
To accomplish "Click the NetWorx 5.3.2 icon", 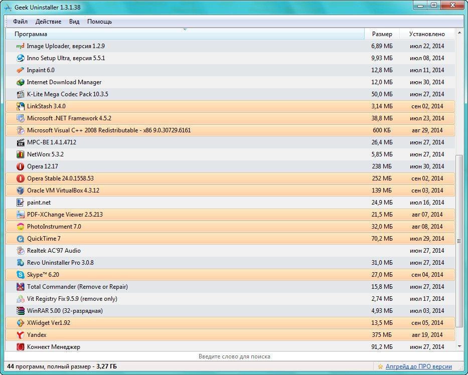I will (x=20, y=154).
